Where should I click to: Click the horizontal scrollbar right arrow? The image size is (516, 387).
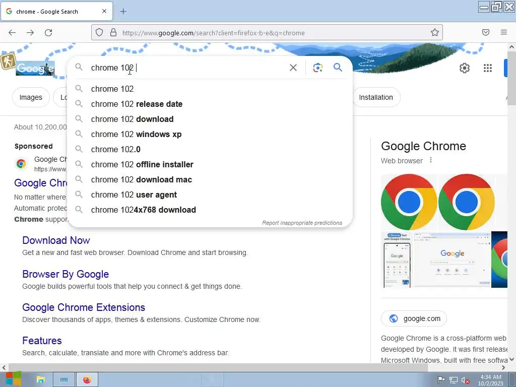[x=503, y=367]
